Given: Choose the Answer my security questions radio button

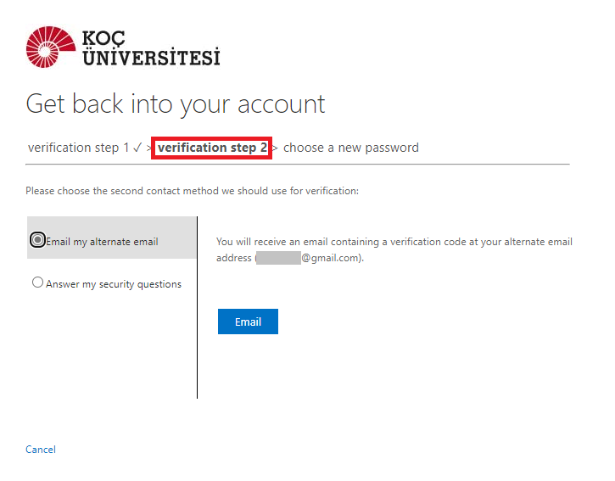Looking at the screenshot, I should tap(37, 282).
